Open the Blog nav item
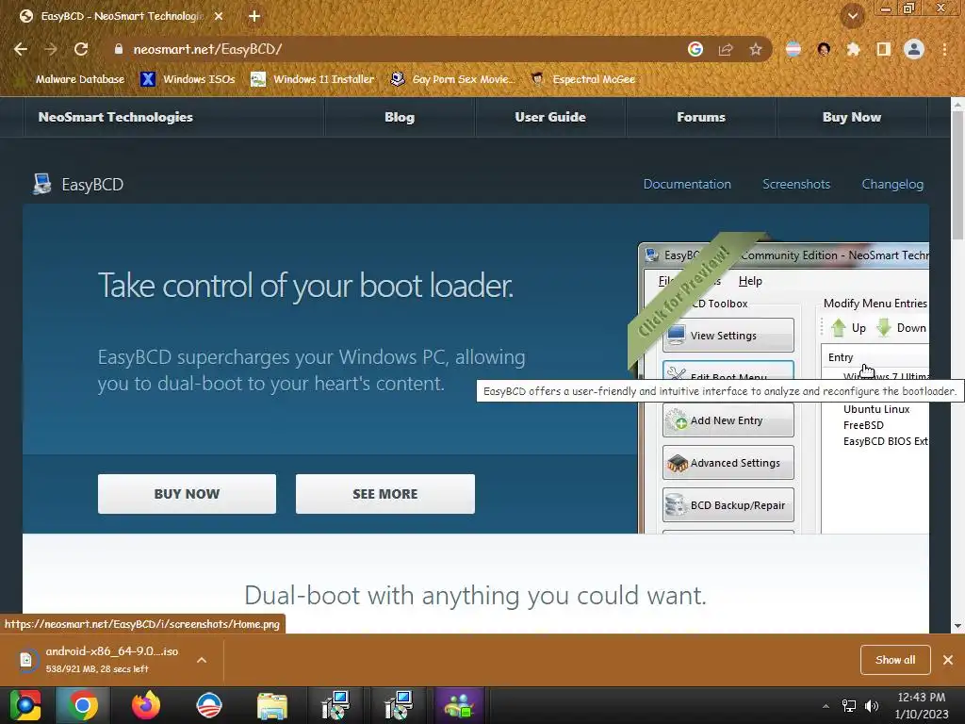965x724 pixels. [400, 117]
